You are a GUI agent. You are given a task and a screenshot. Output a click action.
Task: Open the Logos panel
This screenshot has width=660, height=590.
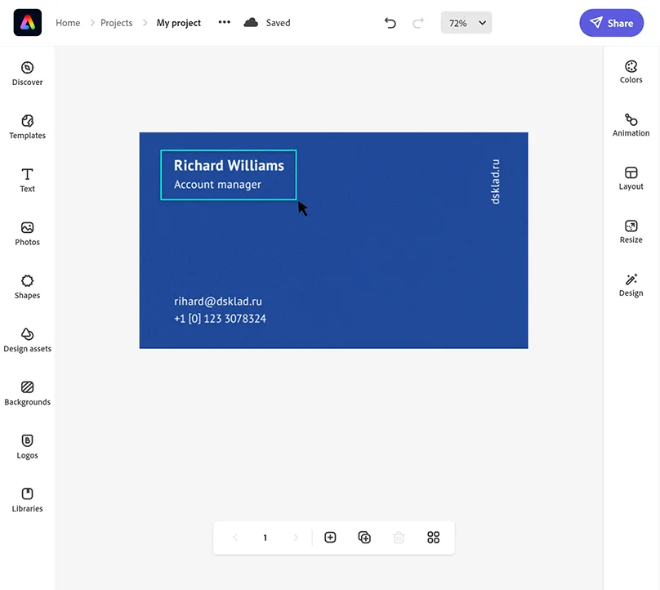27,445
